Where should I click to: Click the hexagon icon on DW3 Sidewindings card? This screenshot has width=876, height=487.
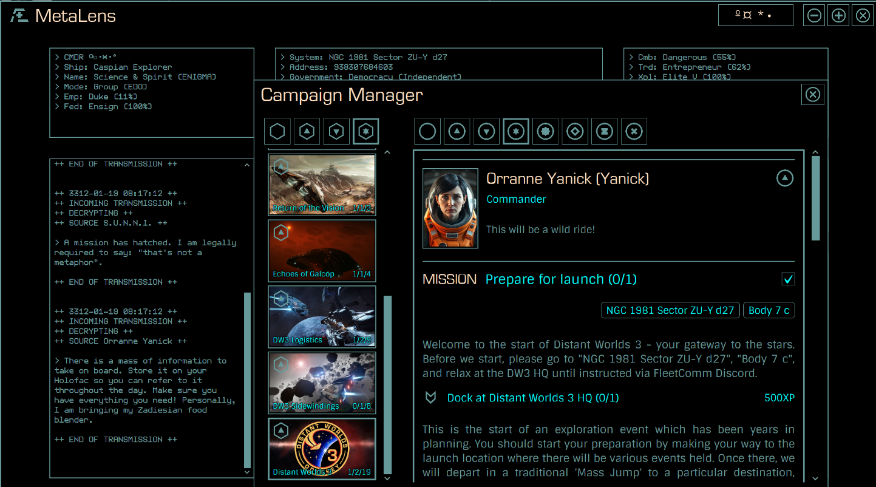click(280, 364)
